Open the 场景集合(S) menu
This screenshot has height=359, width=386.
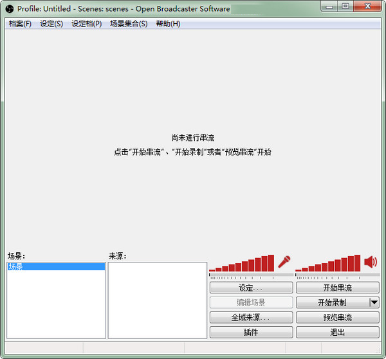pyautogui.click(x=129, y=24)
